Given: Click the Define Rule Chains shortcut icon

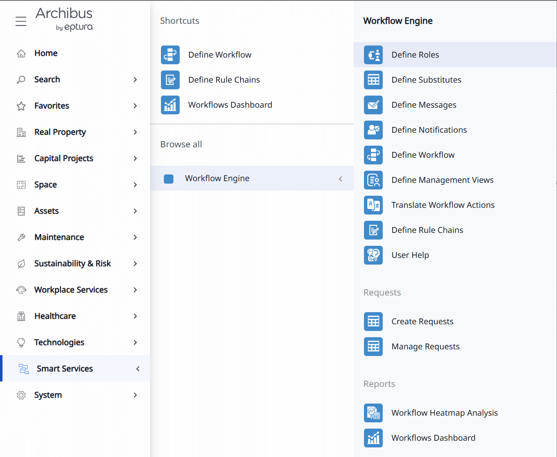Looking at the screenshot, I should pyautogui.click(x=170, y=80).
